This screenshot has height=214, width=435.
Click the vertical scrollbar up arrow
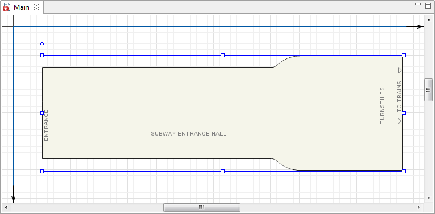click(428, 19)
